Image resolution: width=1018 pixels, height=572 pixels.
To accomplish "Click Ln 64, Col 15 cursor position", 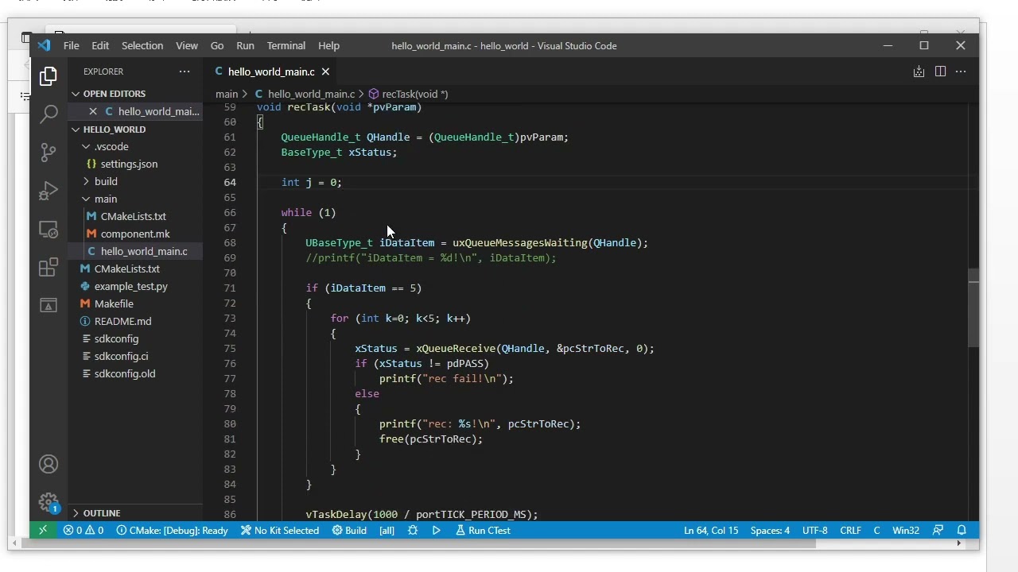I will tap(711, 530).
